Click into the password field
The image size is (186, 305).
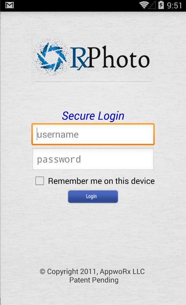pos(93,159)
